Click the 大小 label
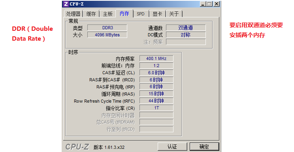294x152 pixels. point(77,35)
